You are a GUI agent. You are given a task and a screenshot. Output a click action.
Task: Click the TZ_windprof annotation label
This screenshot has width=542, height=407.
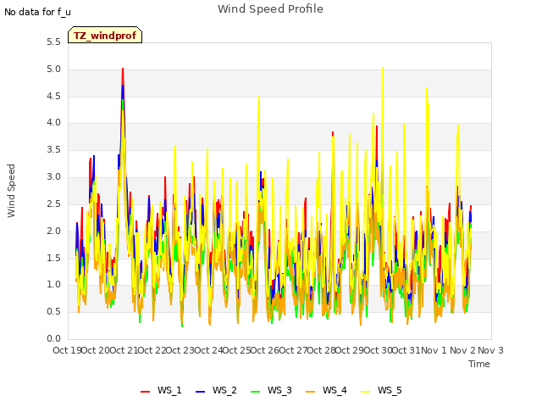(105, 36)
